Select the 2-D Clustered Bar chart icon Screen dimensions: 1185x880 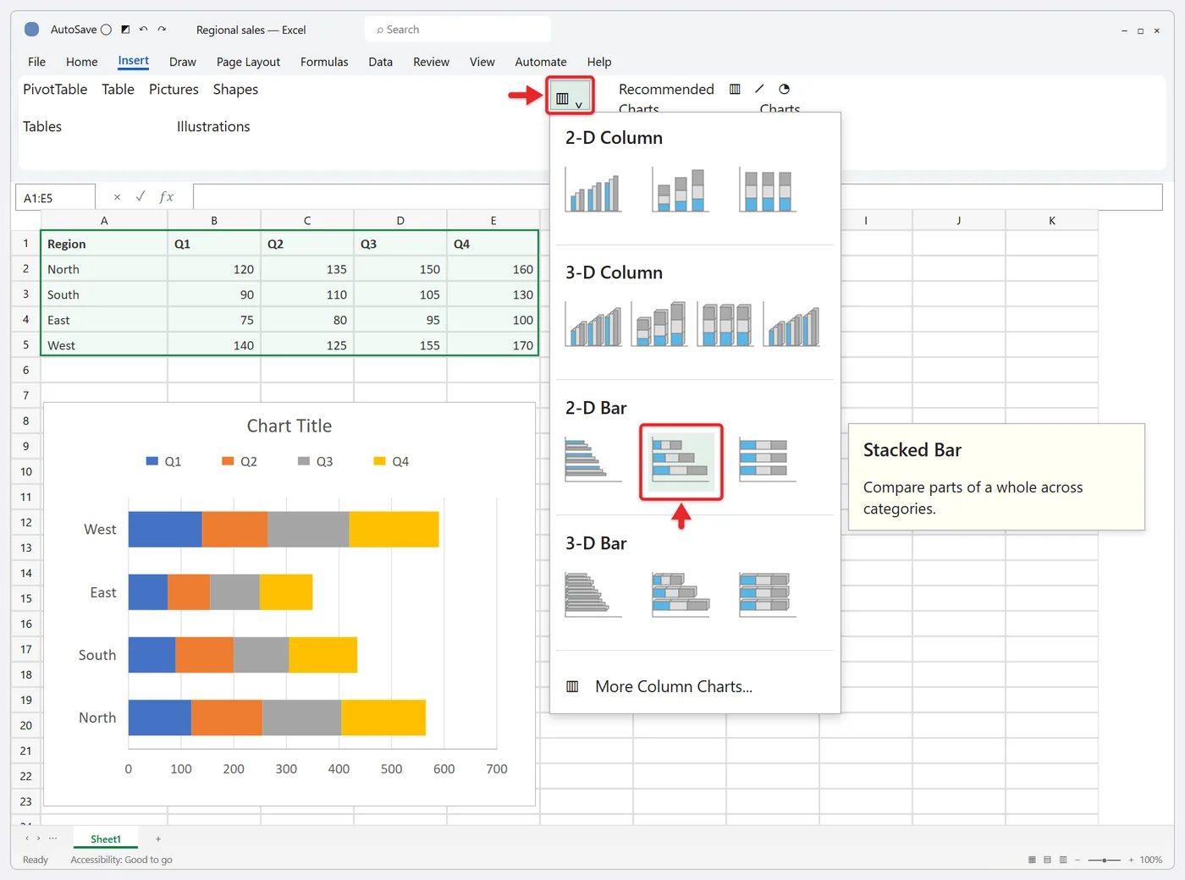coord(592,460)
